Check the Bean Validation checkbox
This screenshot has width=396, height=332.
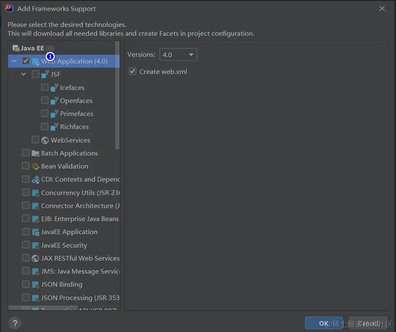point(26,166)
